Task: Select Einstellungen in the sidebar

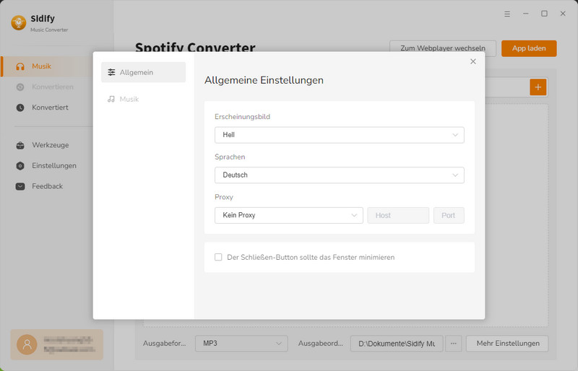Action: (54, 166)
